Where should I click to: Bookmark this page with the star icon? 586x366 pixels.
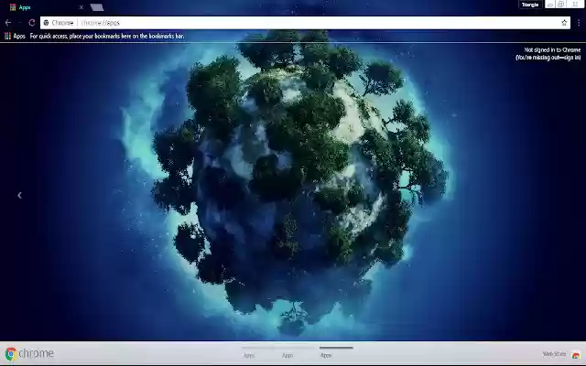tap(564, 23)
